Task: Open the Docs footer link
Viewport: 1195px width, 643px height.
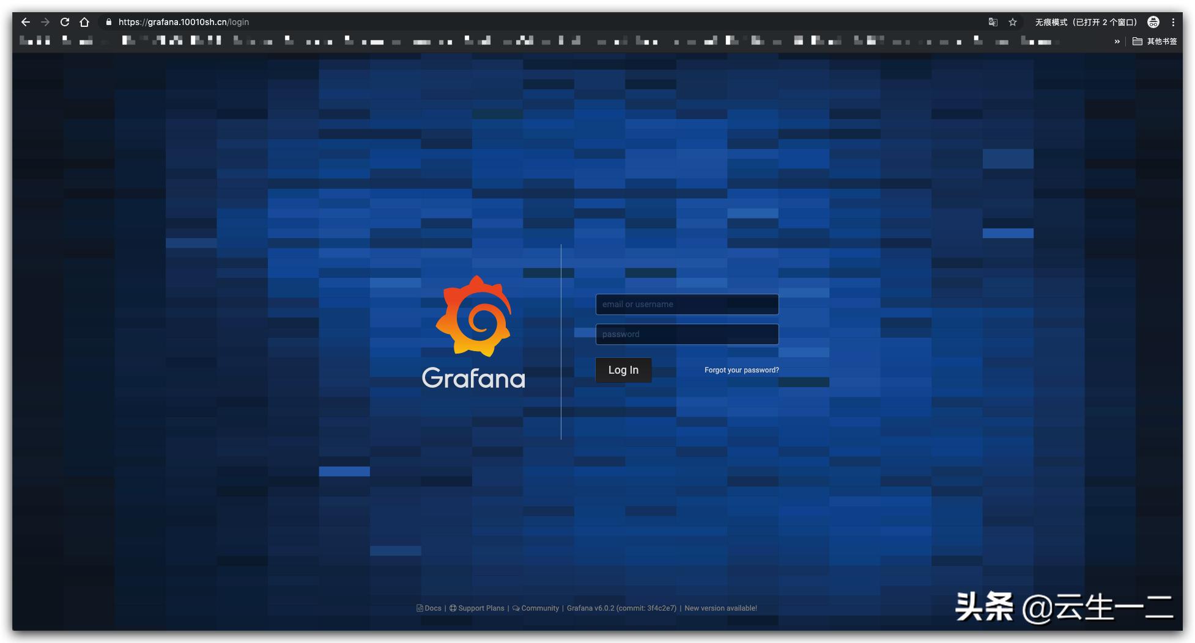Action: point(429,608)
